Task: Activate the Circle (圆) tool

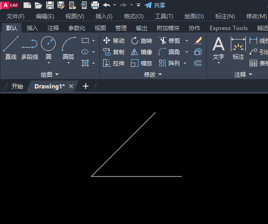Action: 49,48
